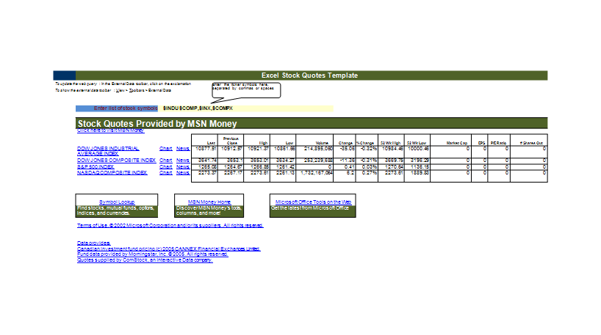Click the 'Stock Quotes Provided by MSN Money' header
Screen dimensions: 601x335
(x=157, y=124)
